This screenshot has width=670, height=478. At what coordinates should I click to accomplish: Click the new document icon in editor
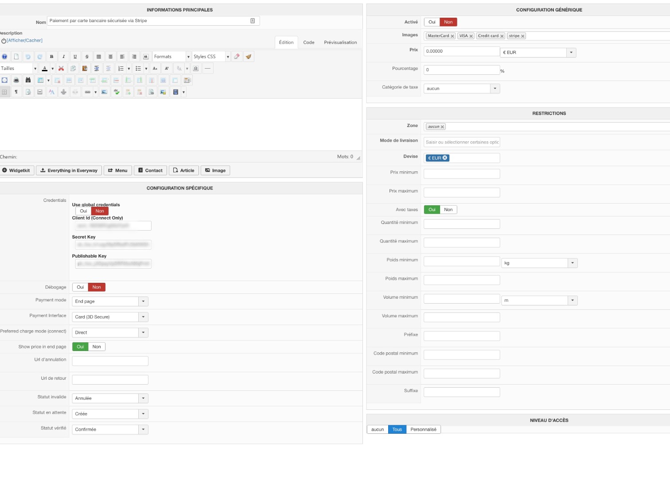(16, 57)
